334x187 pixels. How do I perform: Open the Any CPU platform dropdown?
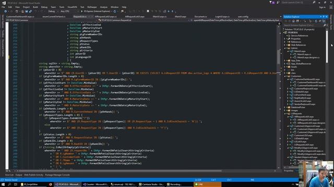point(69,11)
